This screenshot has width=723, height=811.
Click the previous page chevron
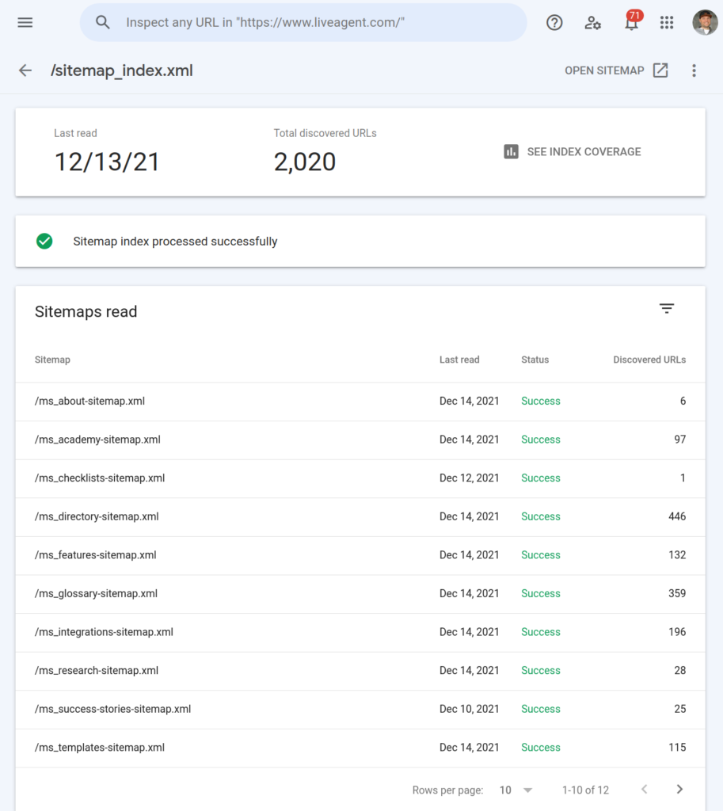[x=644, y=789]
